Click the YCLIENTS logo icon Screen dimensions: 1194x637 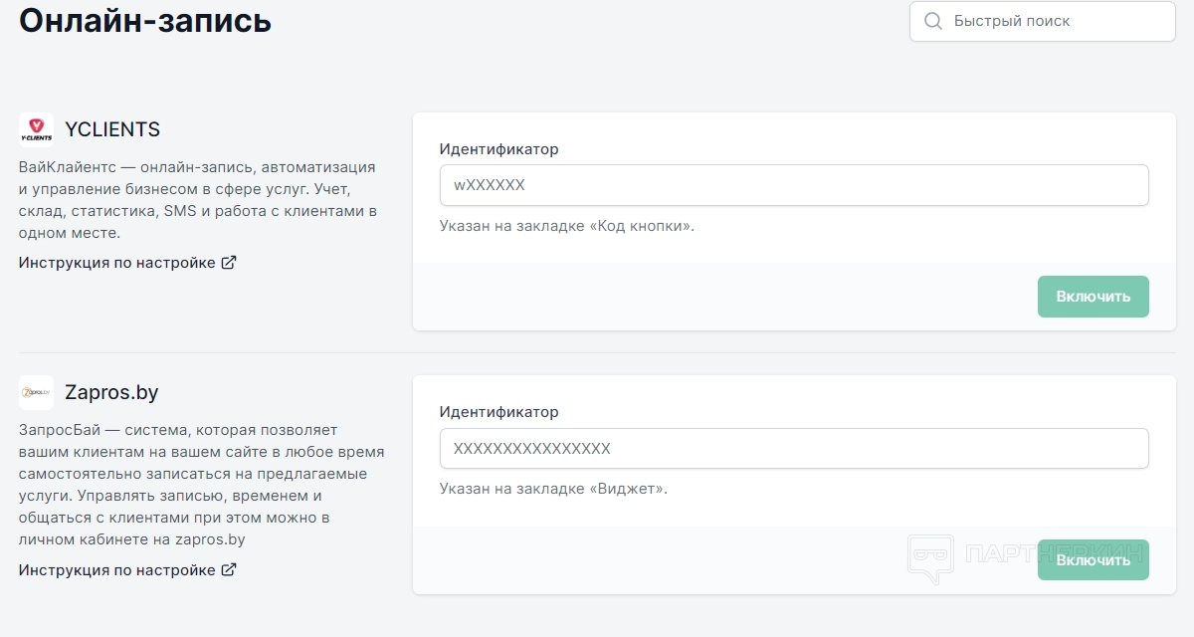tap(36, 129)
